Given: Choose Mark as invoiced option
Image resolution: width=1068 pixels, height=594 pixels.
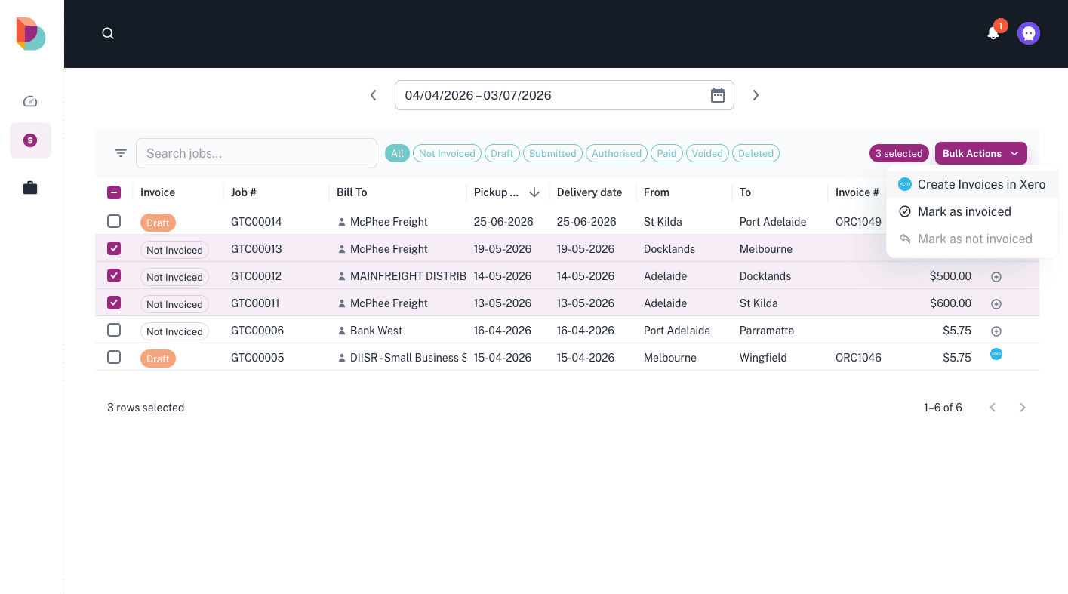Looking at the screenshot, I should click(x=972, y=211).
